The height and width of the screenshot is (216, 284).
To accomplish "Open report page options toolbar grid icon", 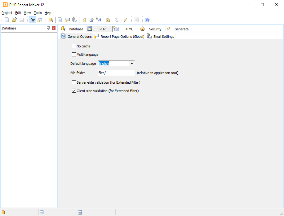I will click(67, 20).
